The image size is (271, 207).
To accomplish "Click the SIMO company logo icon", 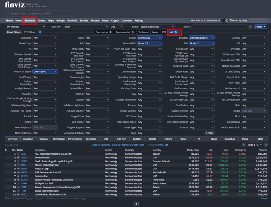I will (x=18, y=180).
